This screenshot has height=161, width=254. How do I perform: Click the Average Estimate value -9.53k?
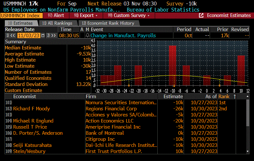tap(84, 54)
